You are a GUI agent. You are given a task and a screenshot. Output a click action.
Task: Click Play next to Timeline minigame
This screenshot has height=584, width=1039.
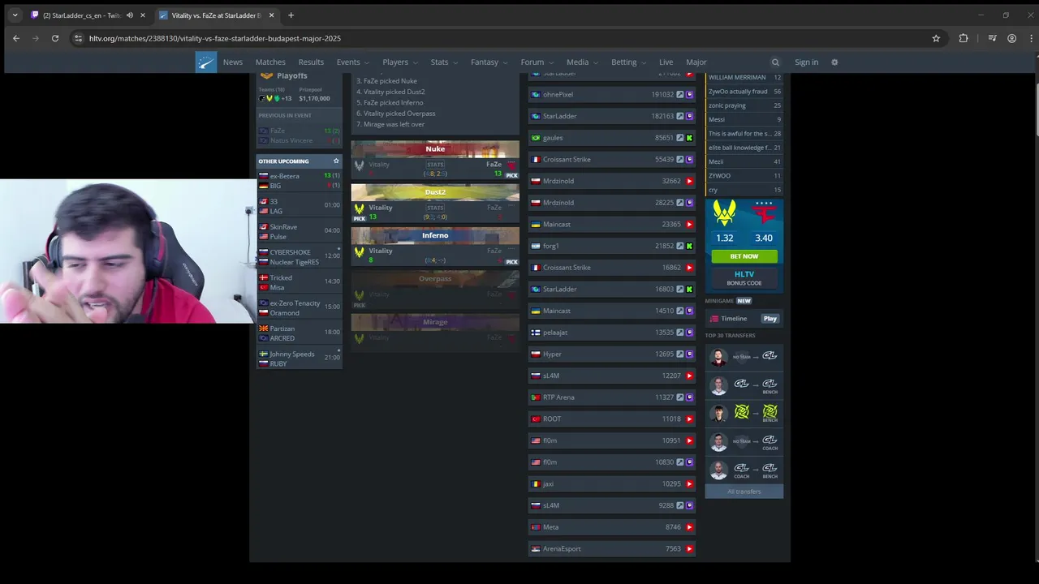point(770,319)
